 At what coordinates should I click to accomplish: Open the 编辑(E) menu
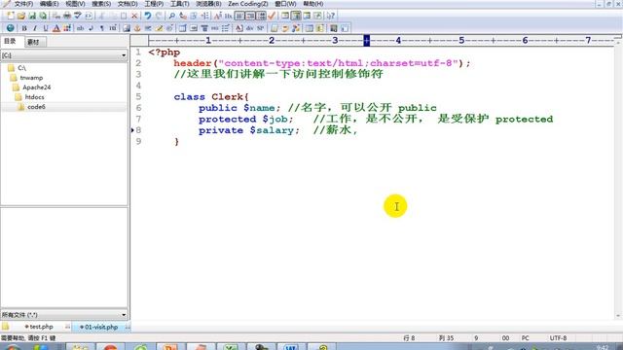50,4
